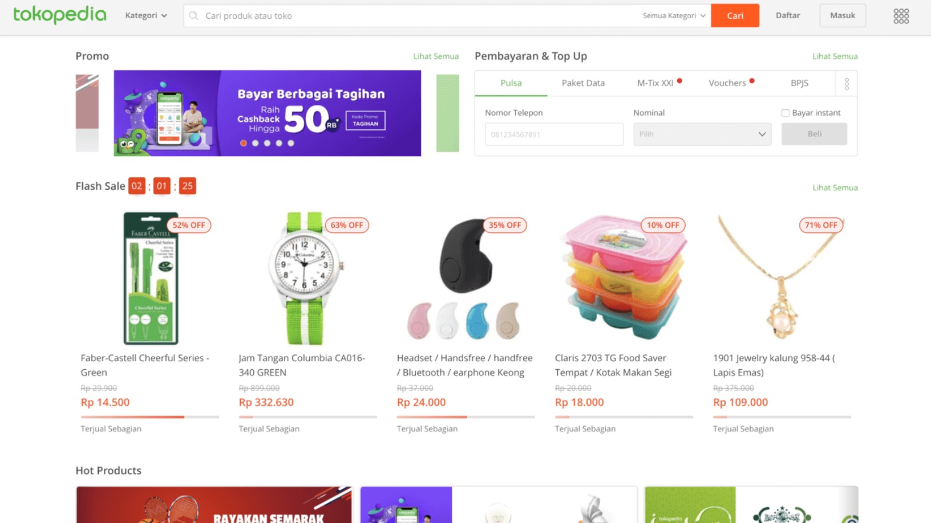Click the Faber-Castell sold progress bar
The width and height of the screenshot is (931, 523).
click(149, 417)
